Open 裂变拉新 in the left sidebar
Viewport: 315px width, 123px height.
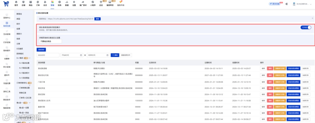point(7,24)
